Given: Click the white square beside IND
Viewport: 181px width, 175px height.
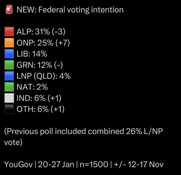Looking at the screenshot, I should (x=9, y=98).
